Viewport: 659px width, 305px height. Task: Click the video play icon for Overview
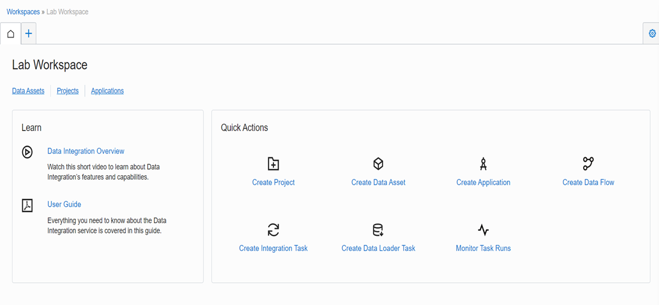(27, 152)
